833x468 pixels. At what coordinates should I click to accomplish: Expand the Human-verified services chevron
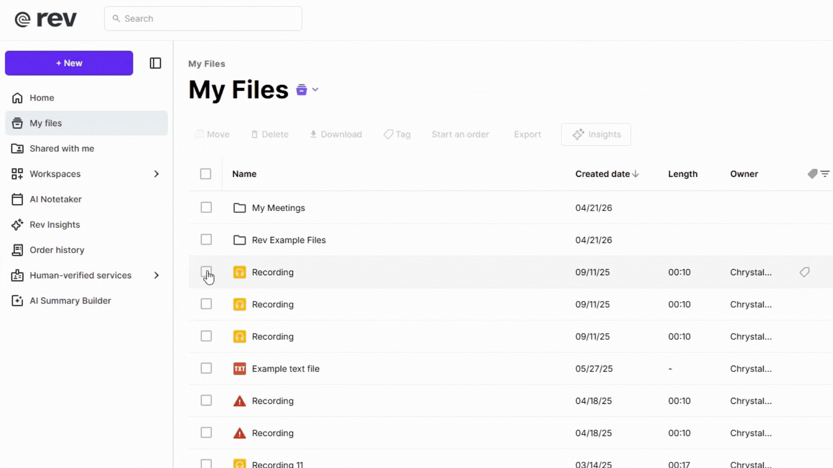coord(157,276)
